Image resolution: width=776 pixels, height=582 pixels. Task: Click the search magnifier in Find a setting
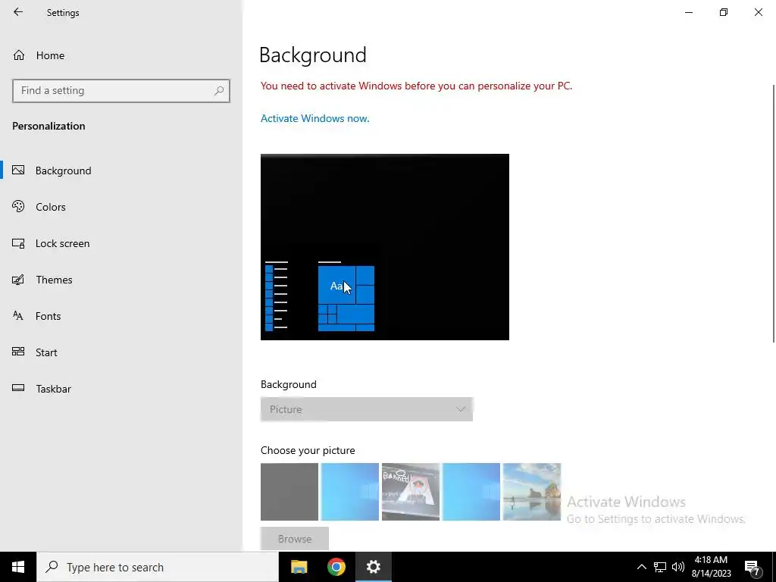[219, 91]
